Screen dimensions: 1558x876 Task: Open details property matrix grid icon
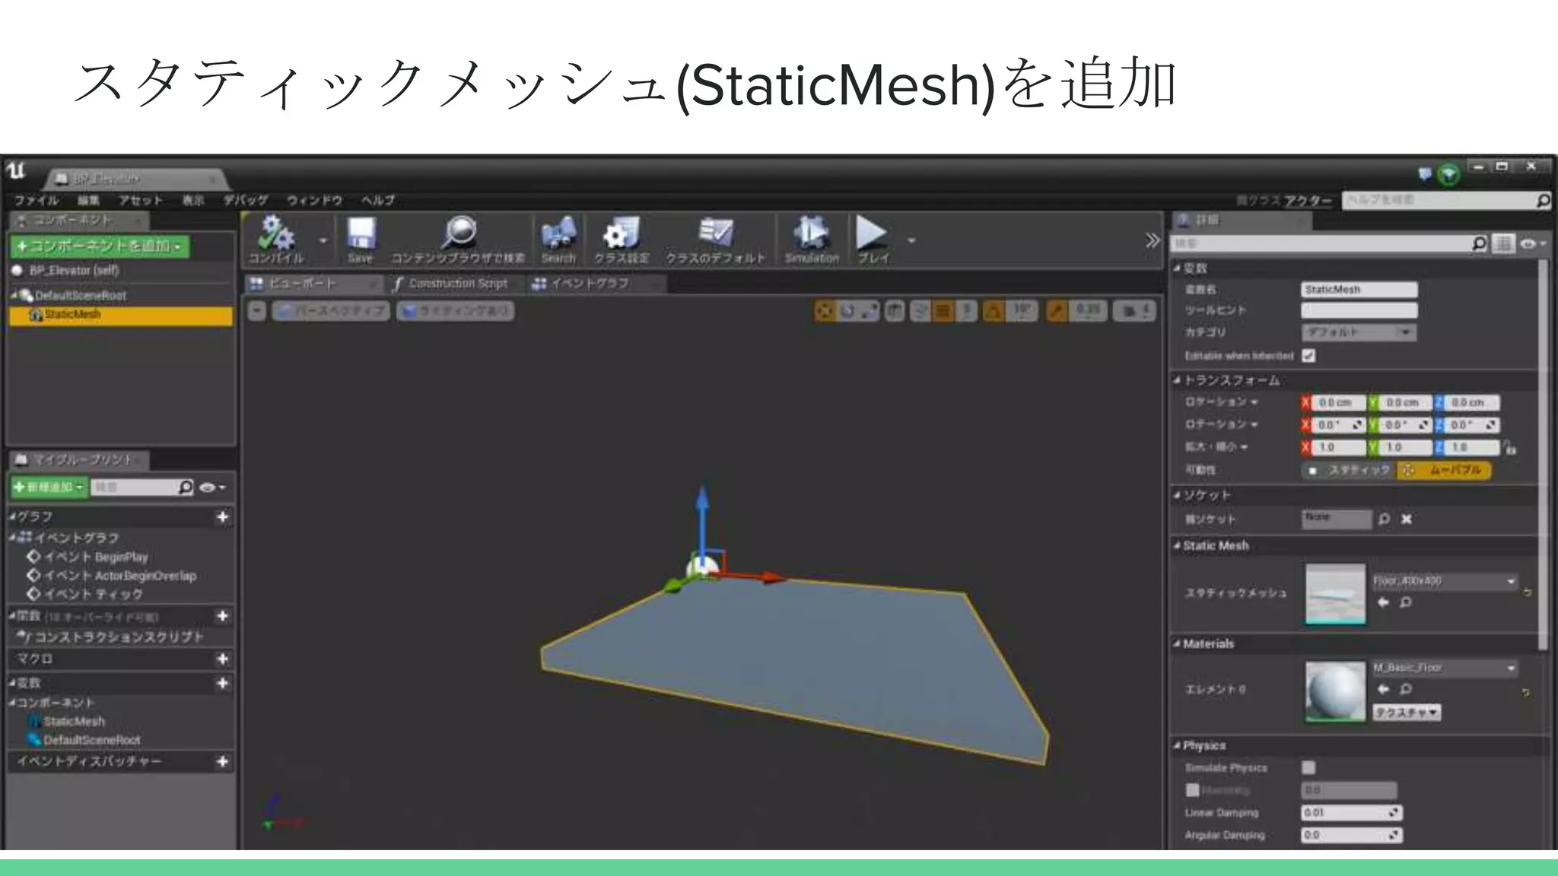(x=1502, y=243)
